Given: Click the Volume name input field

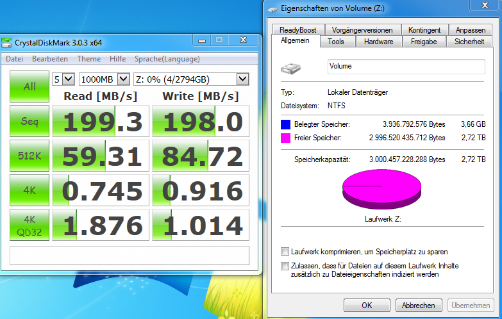Looking at the screenshot, I should point(406,67).
